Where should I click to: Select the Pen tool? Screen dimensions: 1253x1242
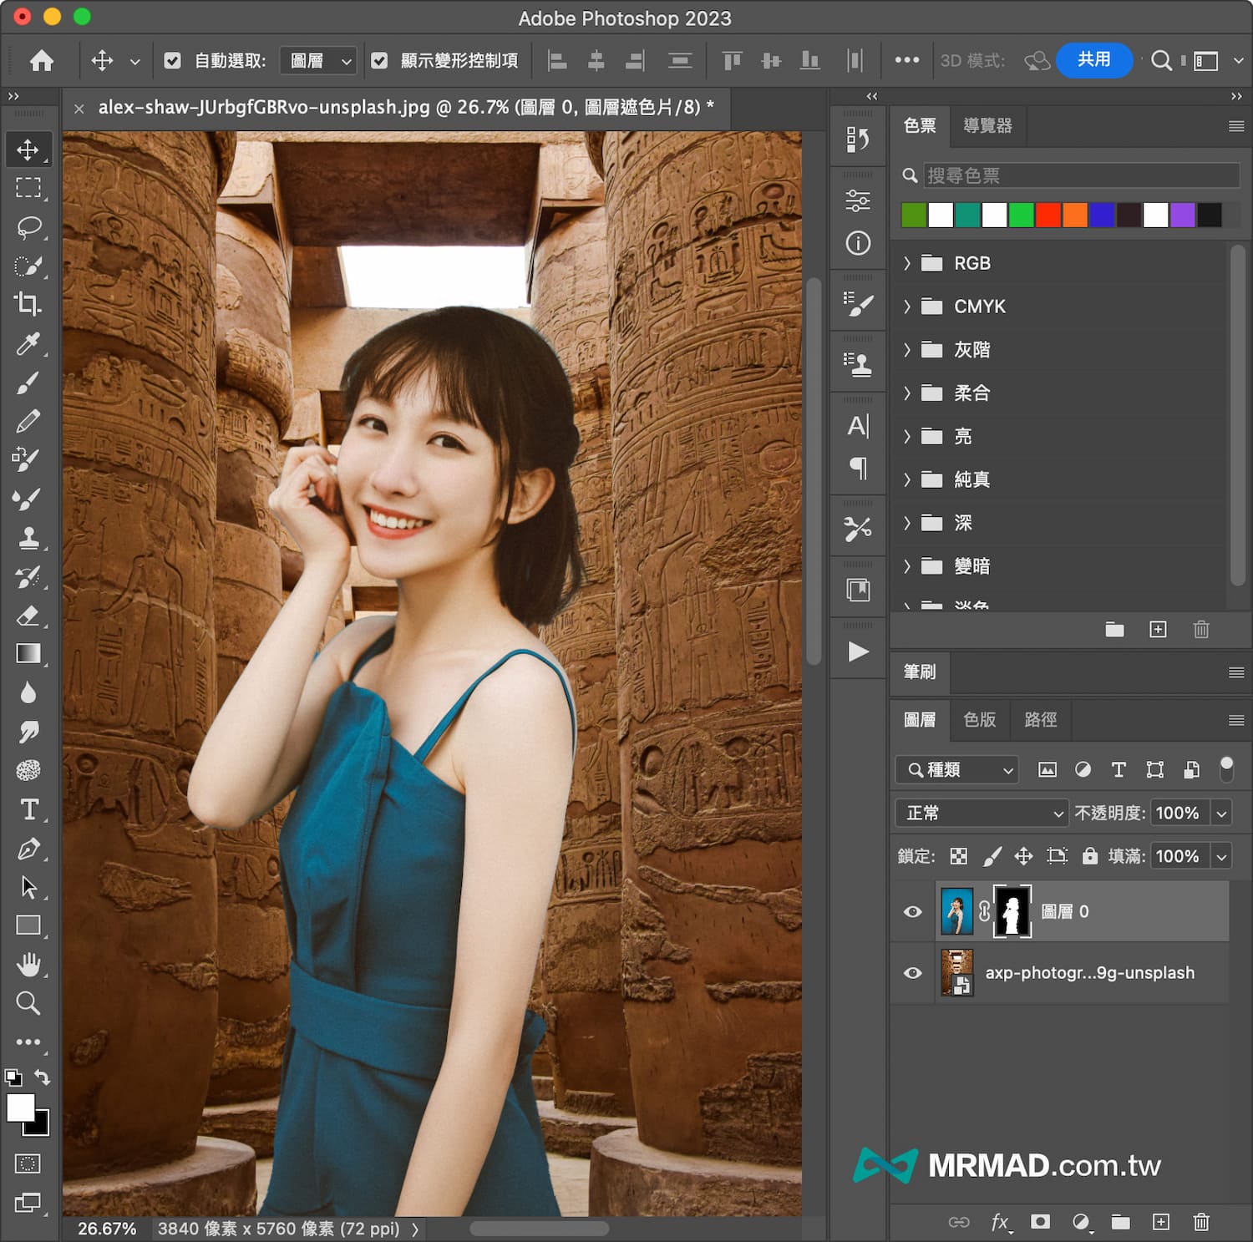pyautogui.click(x=28, y=849)
